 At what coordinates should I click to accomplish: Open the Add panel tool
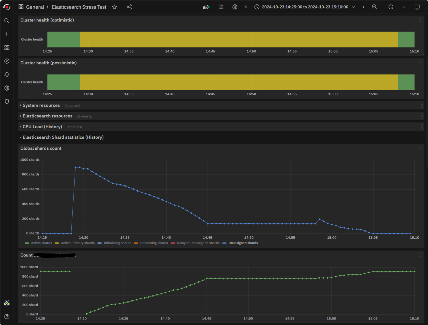[206, 7]
